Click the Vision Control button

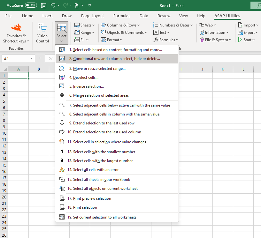pyautogui.click(x=42, y=33)
